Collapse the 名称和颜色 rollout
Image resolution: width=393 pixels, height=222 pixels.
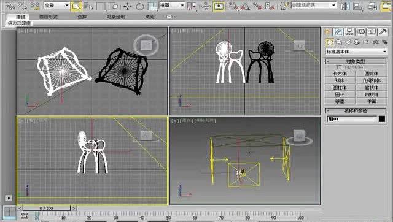coord(356,110)
